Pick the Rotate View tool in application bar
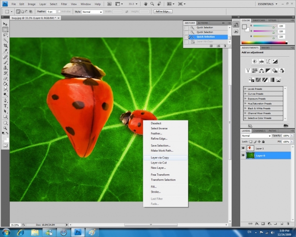296x237 pixels. point(159,4)
